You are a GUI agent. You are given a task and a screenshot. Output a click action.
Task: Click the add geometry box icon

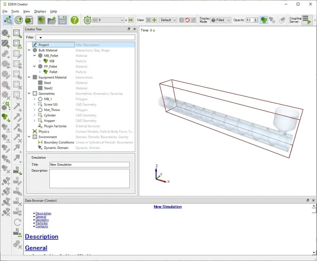click(x=17, y=33)
